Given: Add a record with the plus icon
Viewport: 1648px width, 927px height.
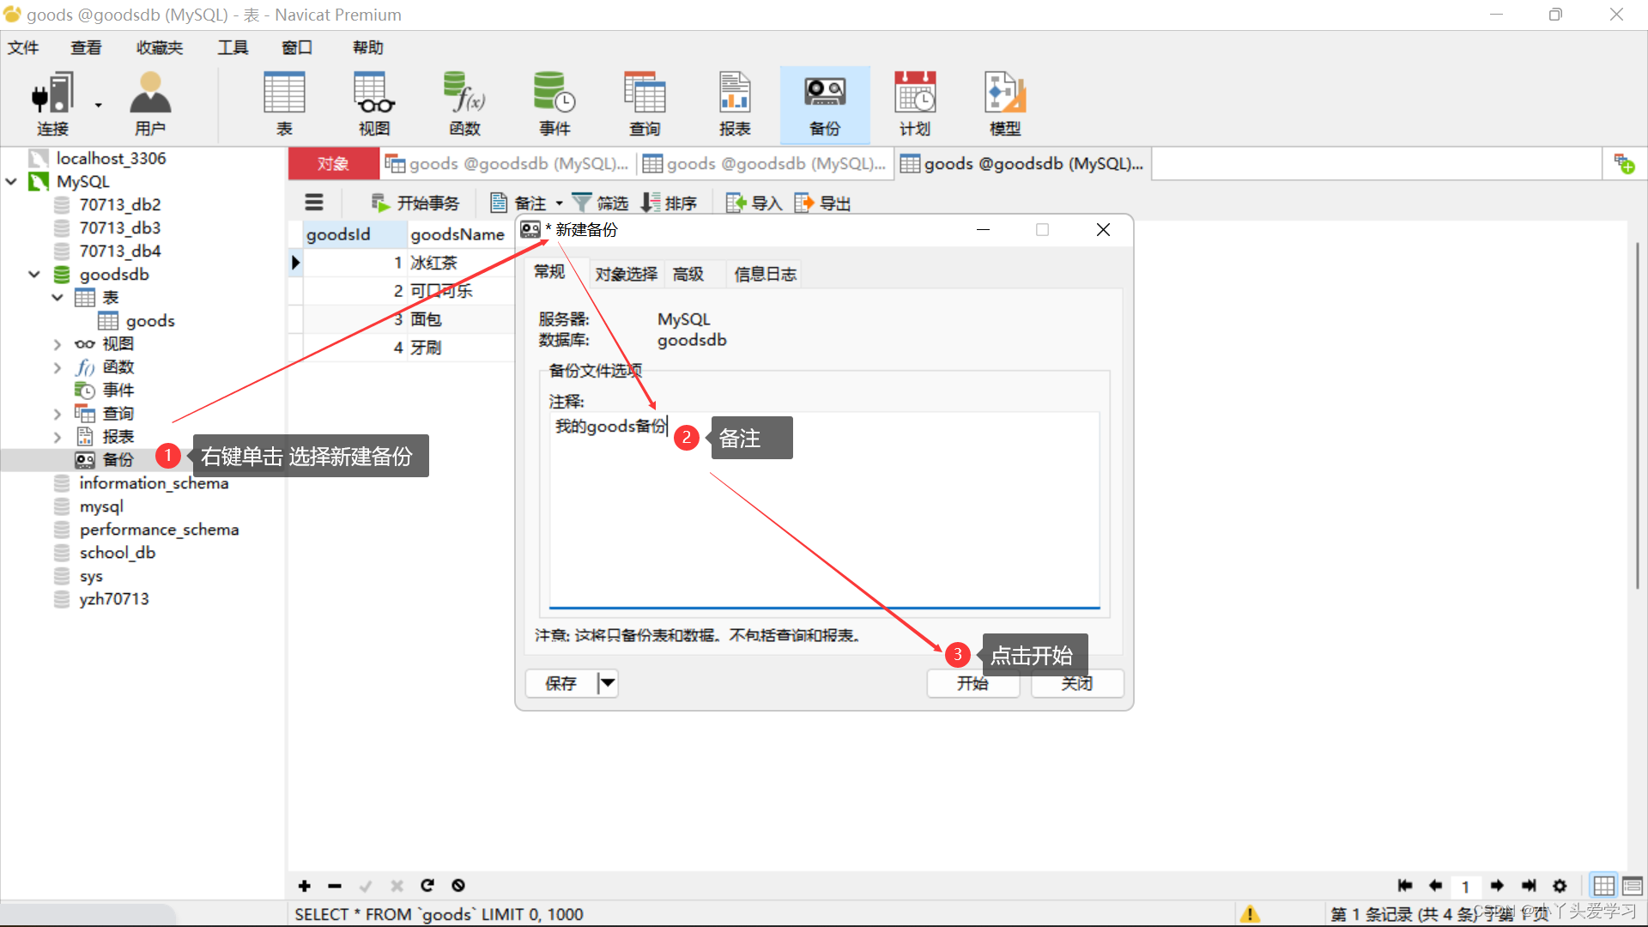Looking at the screenshot, I should point(304,886).
